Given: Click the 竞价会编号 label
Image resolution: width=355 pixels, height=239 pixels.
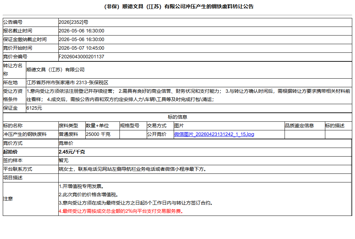Looking at the screenshot, I should pyautogui.click(x=15, y=57).
